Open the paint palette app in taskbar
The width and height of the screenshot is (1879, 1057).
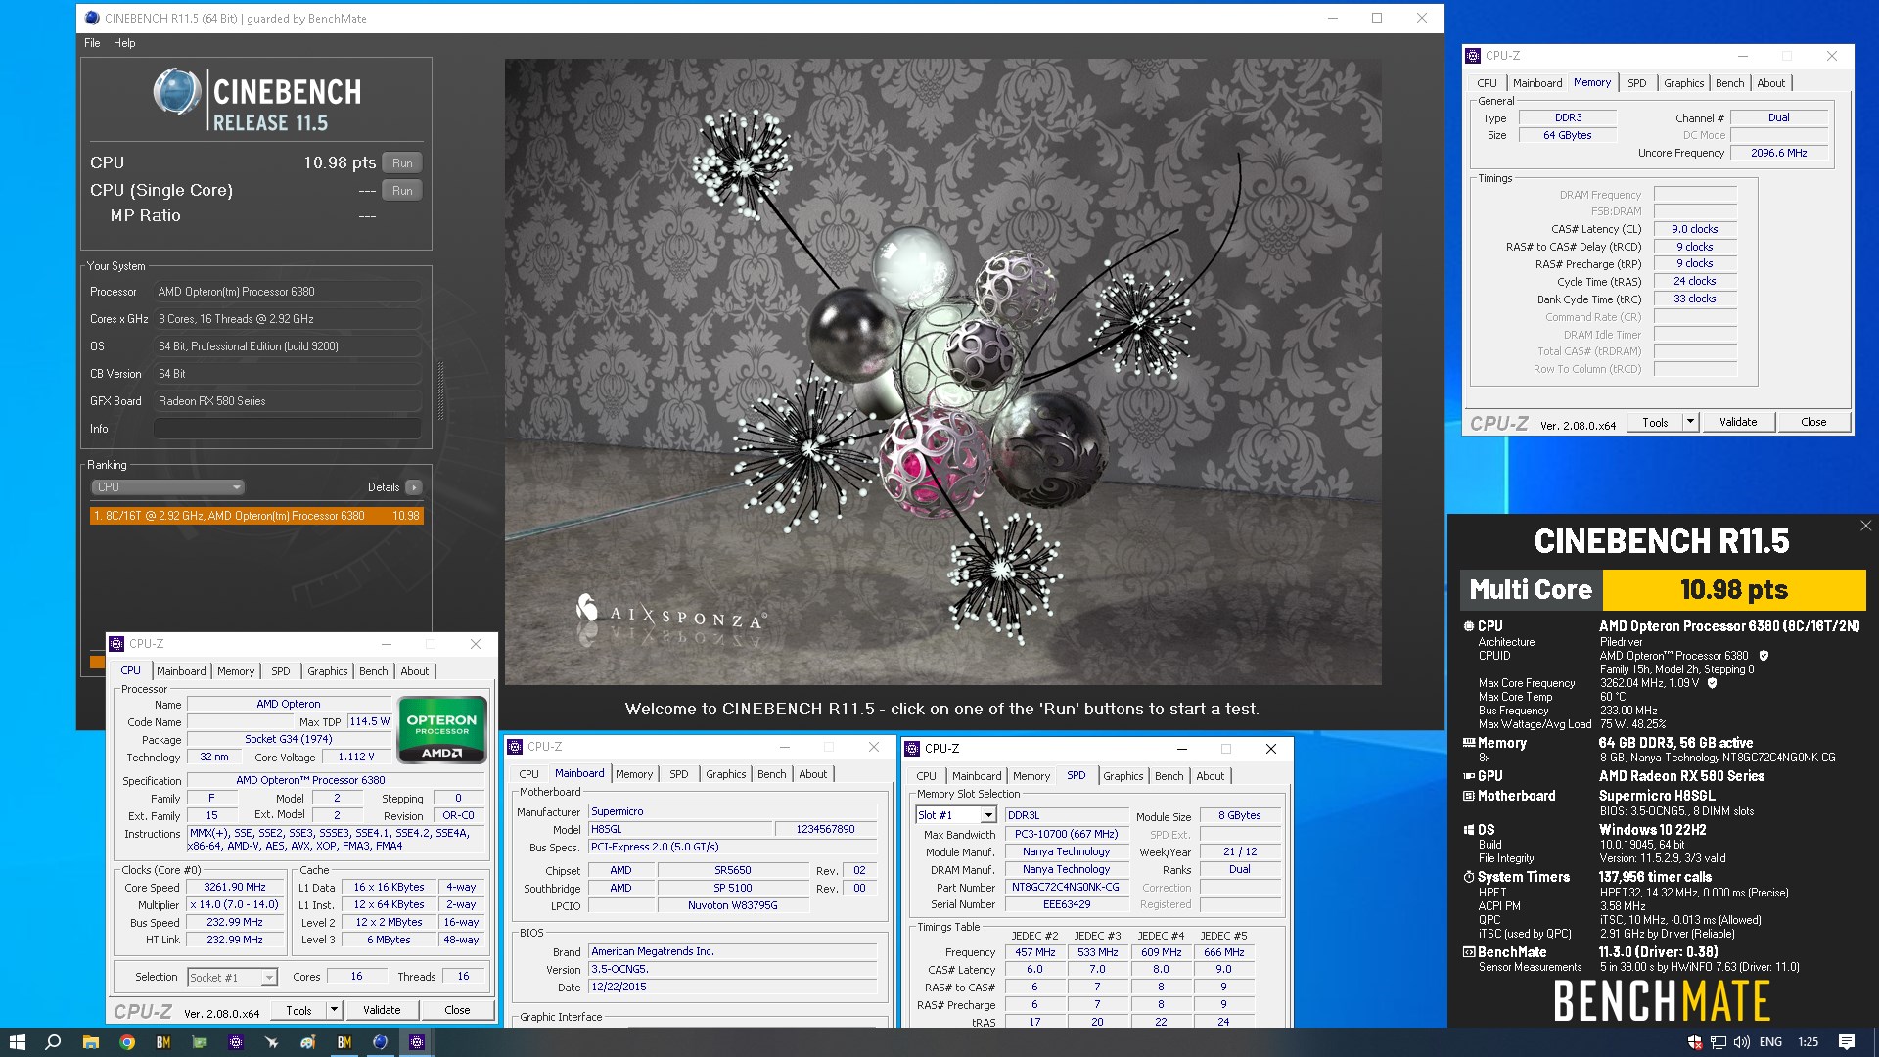click(307, 1042)
